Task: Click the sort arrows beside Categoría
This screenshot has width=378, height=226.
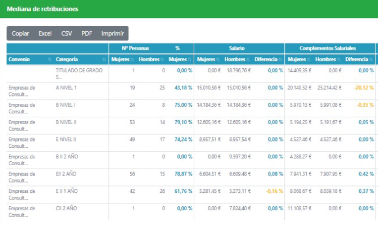Action: point(103,60)
